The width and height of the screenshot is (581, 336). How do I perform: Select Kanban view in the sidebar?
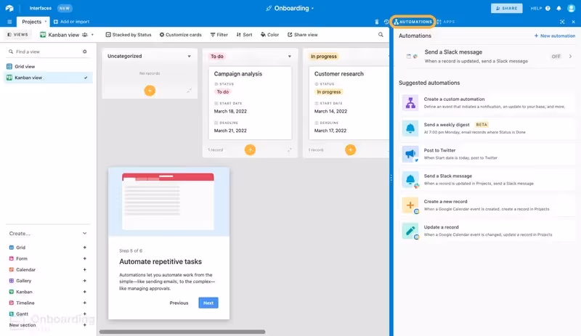coord(48,78)
